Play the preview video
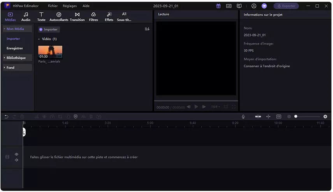Image resolution: width=333 pixels, height=192 pixels. click(196, 107)
